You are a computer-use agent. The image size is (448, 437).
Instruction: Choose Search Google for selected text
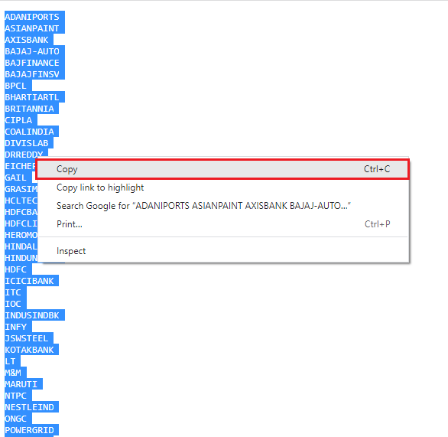click(222, 206)
